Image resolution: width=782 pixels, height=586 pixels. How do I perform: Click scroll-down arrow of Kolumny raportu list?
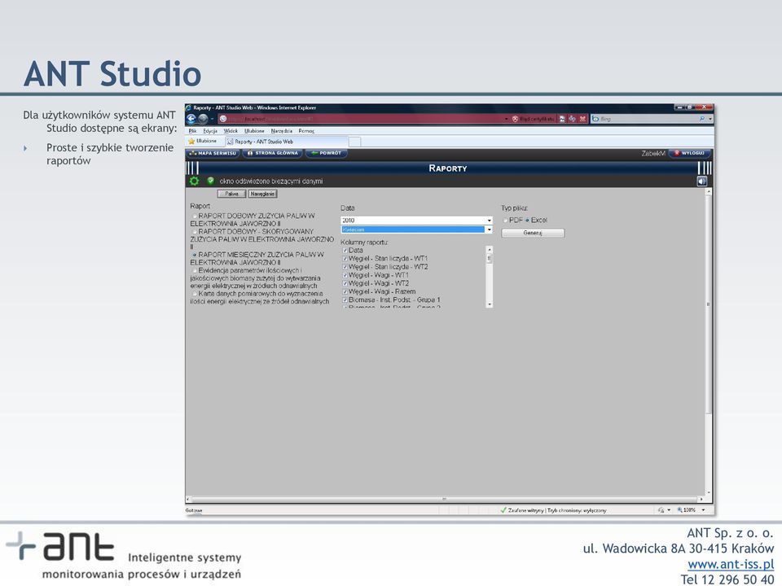pyautogui.click(x=490, y=304)
